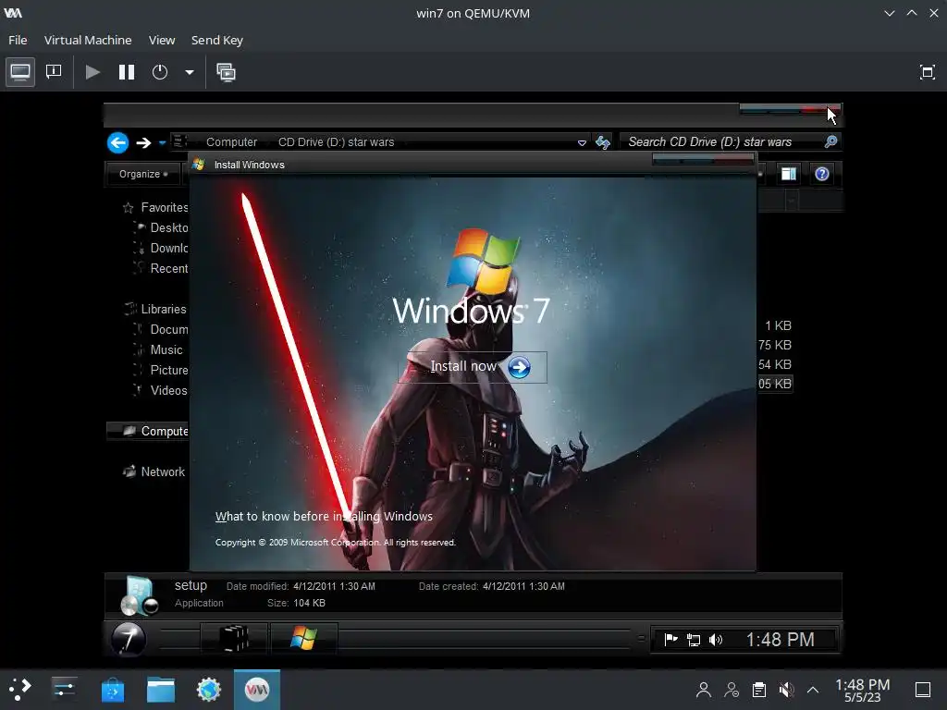
Task: Select file row showing 75 KB
Action: coord(776,345)
